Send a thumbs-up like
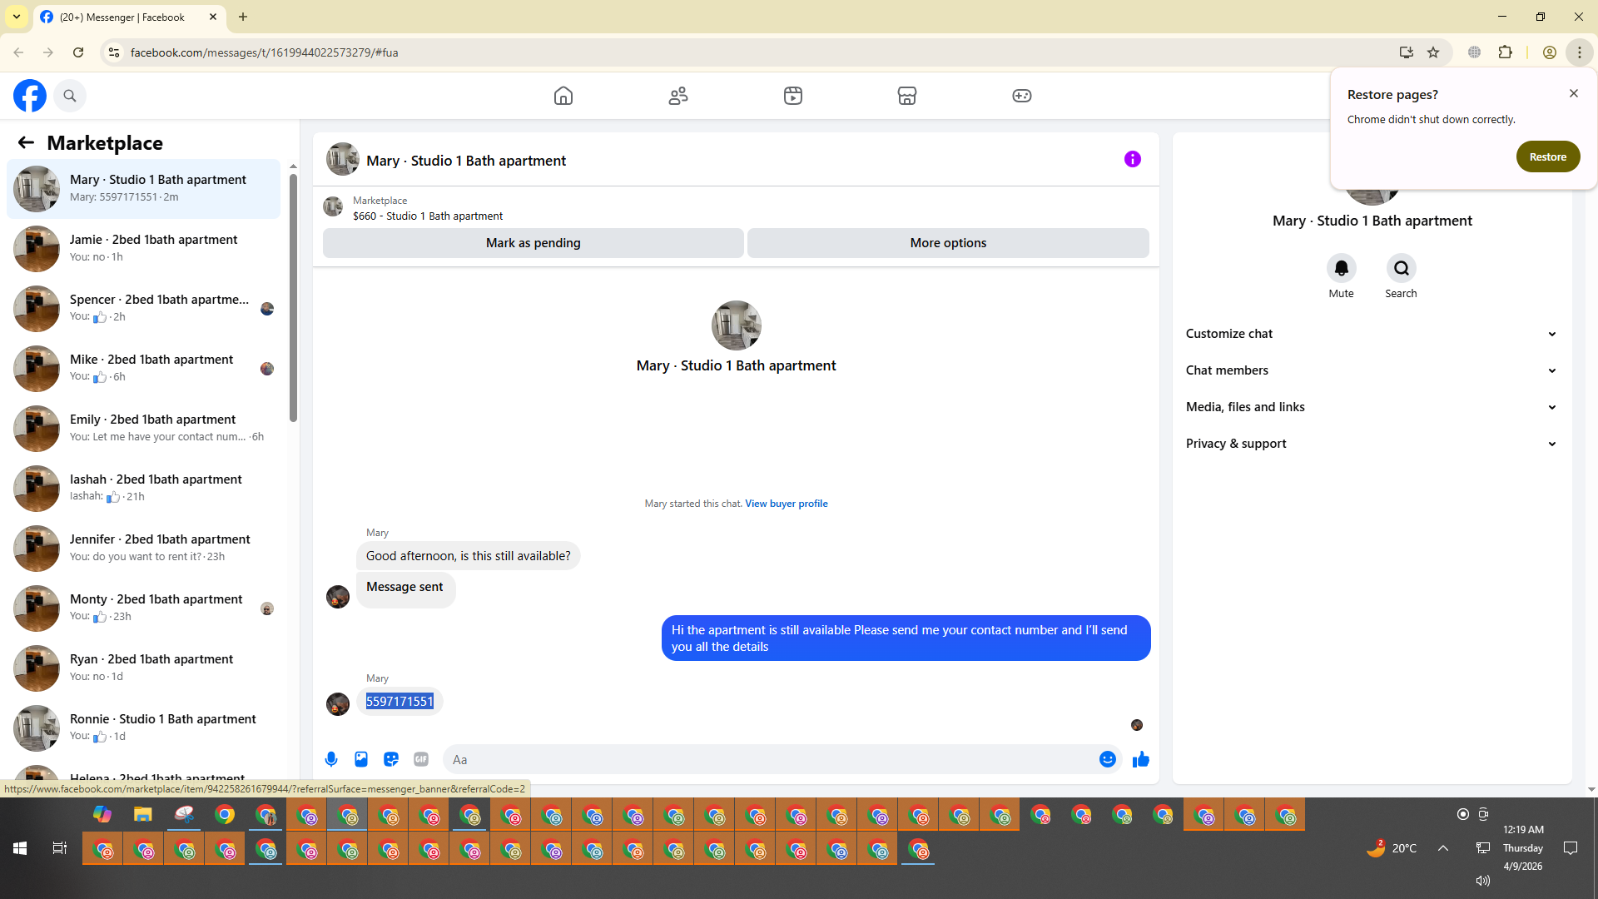The image size is (1598, 899). click(x=1140, y=759)
